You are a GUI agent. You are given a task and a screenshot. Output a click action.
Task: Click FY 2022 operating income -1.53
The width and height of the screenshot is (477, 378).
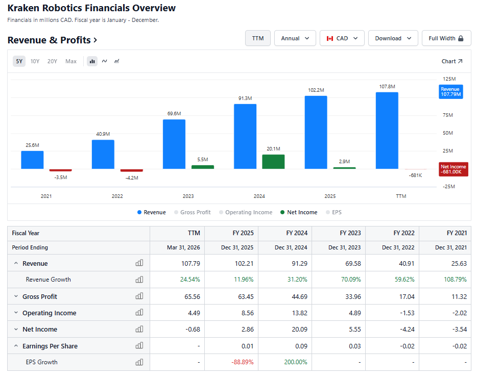click(407, 313)
